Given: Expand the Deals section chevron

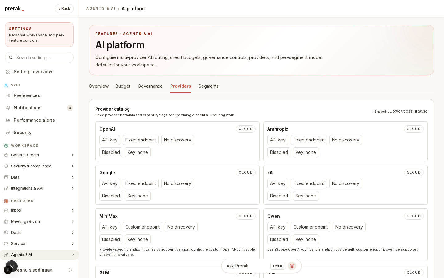Looking at the screenshot, I should [x=73, y=233].
